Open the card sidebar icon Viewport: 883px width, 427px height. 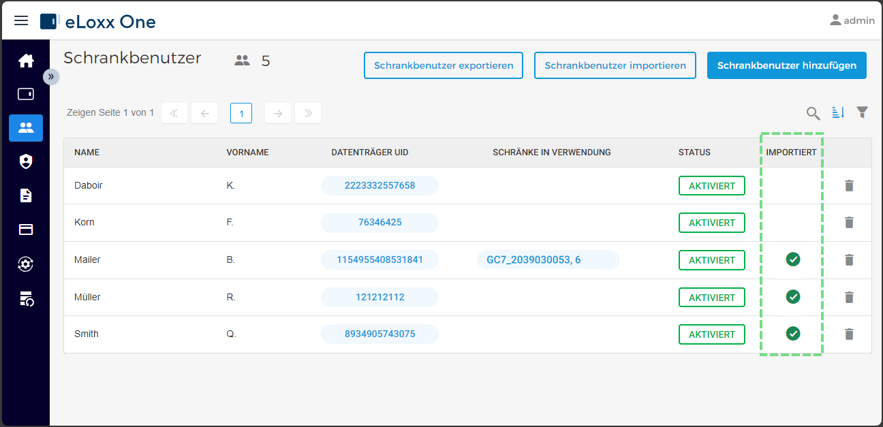26,230
